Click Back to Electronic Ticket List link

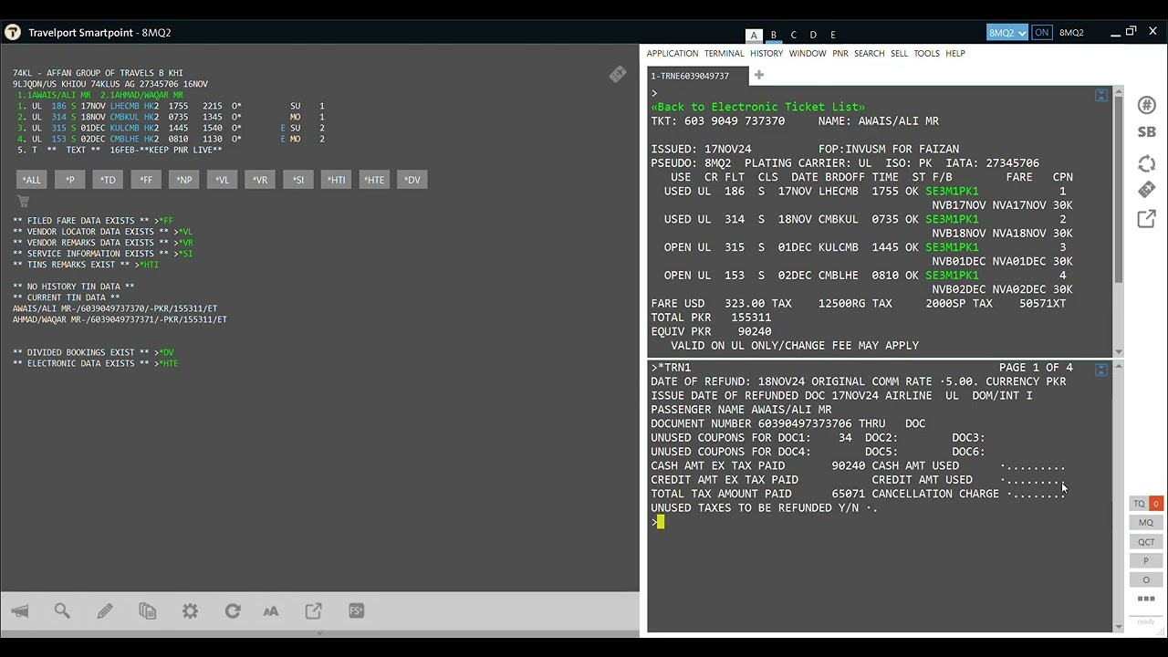[757, 107]
